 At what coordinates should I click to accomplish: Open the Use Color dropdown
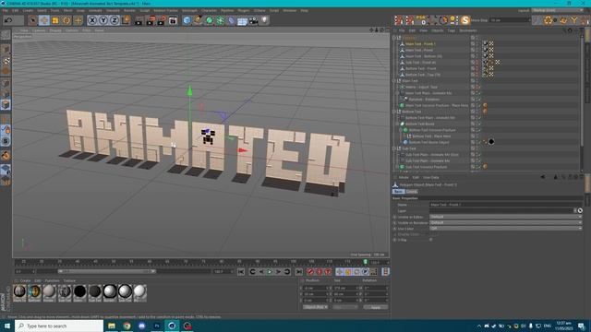coord(505,229)
